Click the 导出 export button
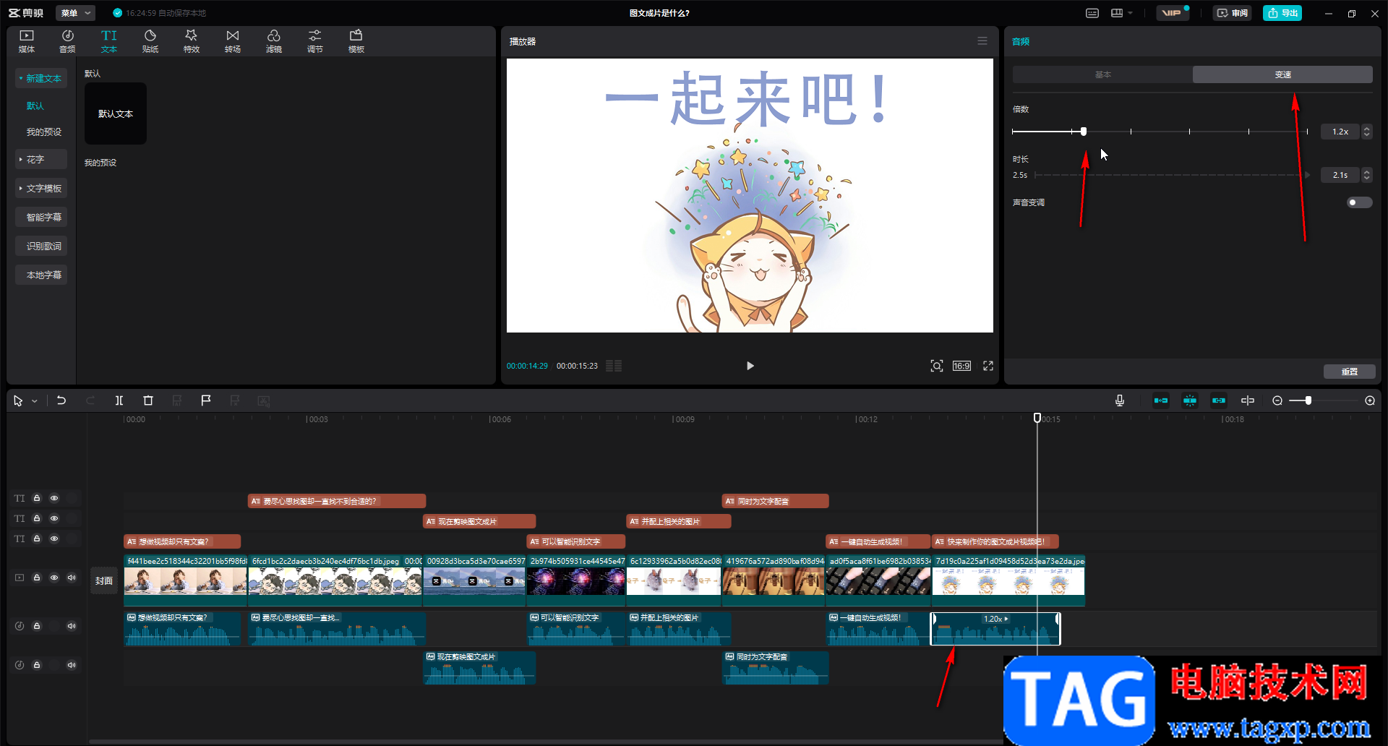The width and height of the screenshot is (1388, 746). click(1282, 13)
